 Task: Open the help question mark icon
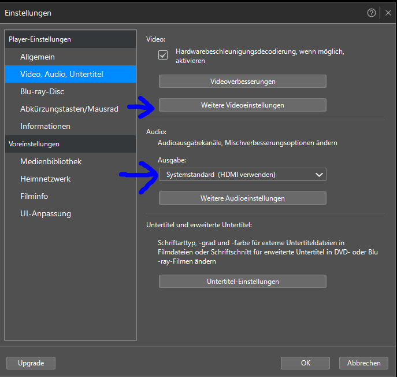tap(372, 13)
